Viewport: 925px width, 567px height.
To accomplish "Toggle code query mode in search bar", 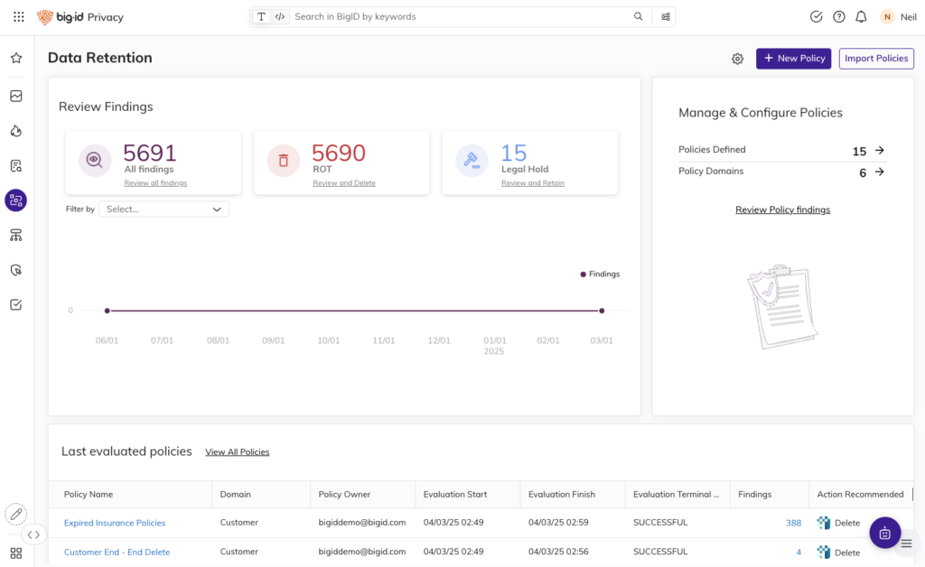I will [x=280, y=16].
